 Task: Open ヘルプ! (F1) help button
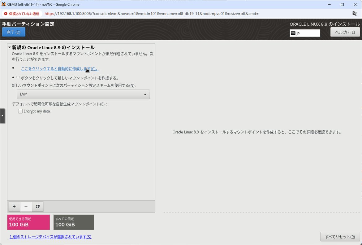[345, 32]
